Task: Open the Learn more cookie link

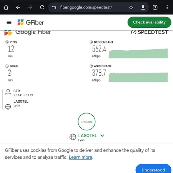Action: coord(80,157)
